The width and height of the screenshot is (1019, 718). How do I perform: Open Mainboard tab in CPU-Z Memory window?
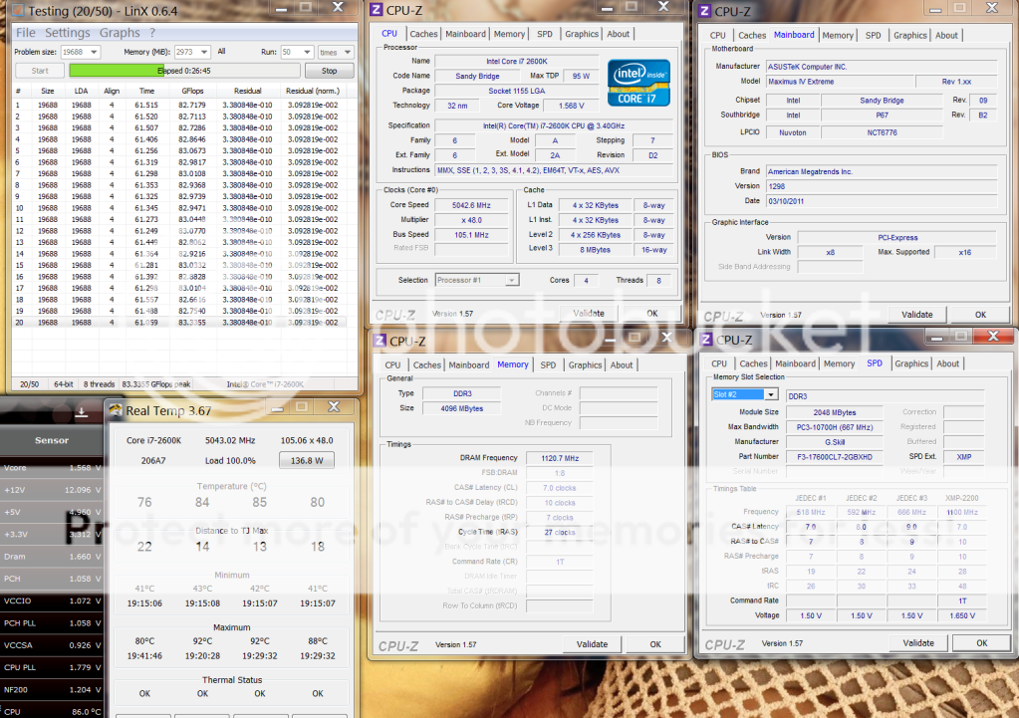coord(468,365)
